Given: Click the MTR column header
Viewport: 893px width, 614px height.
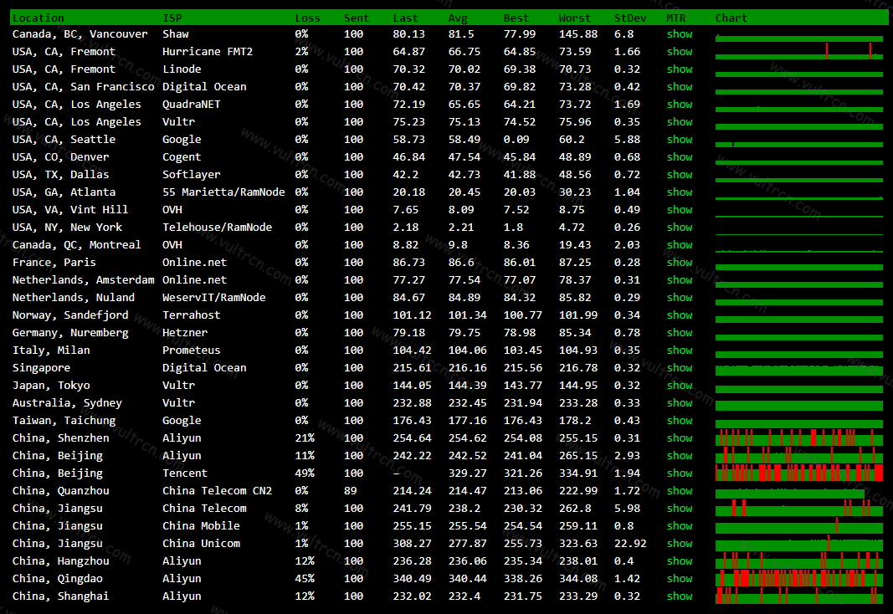Looking at the screenshot, I should pyautogui.click(x=676, y=18).
